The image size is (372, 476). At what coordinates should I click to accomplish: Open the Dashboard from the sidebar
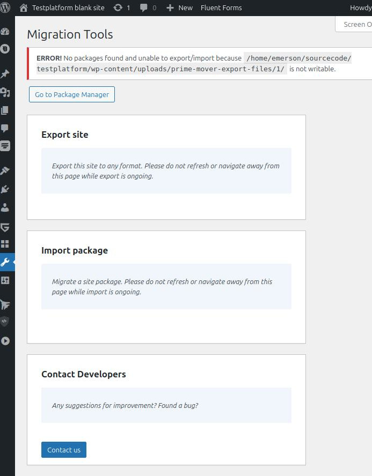(x=5, y=31)
